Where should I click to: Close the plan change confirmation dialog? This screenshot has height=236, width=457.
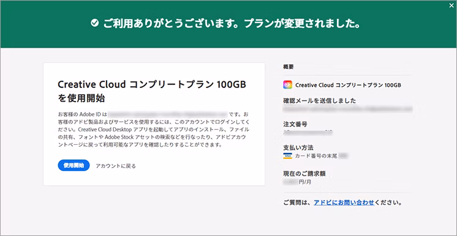451,5
